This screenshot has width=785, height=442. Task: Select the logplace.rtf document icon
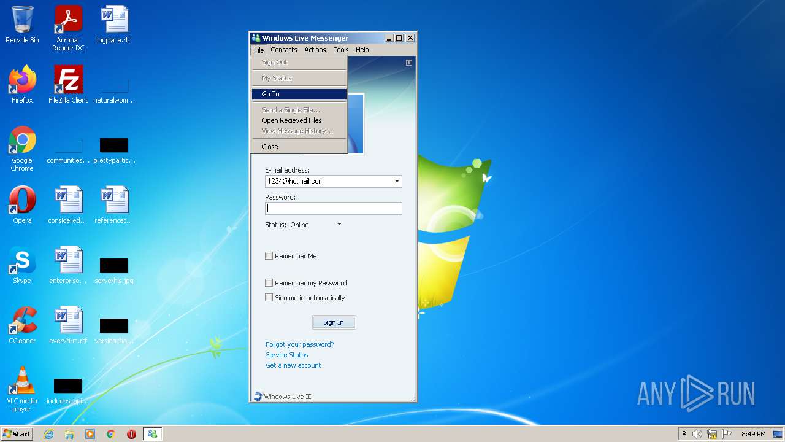point(114,25)
